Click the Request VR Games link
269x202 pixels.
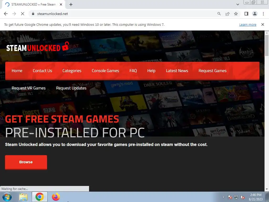(29, 88)
